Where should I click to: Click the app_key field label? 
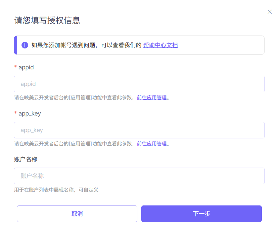click(30, 114)
